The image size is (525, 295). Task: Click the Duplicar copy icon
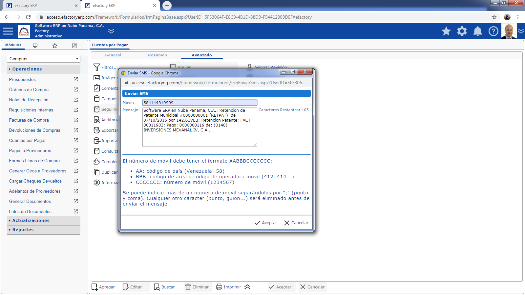pyautogui.click(x=97, y=172)
